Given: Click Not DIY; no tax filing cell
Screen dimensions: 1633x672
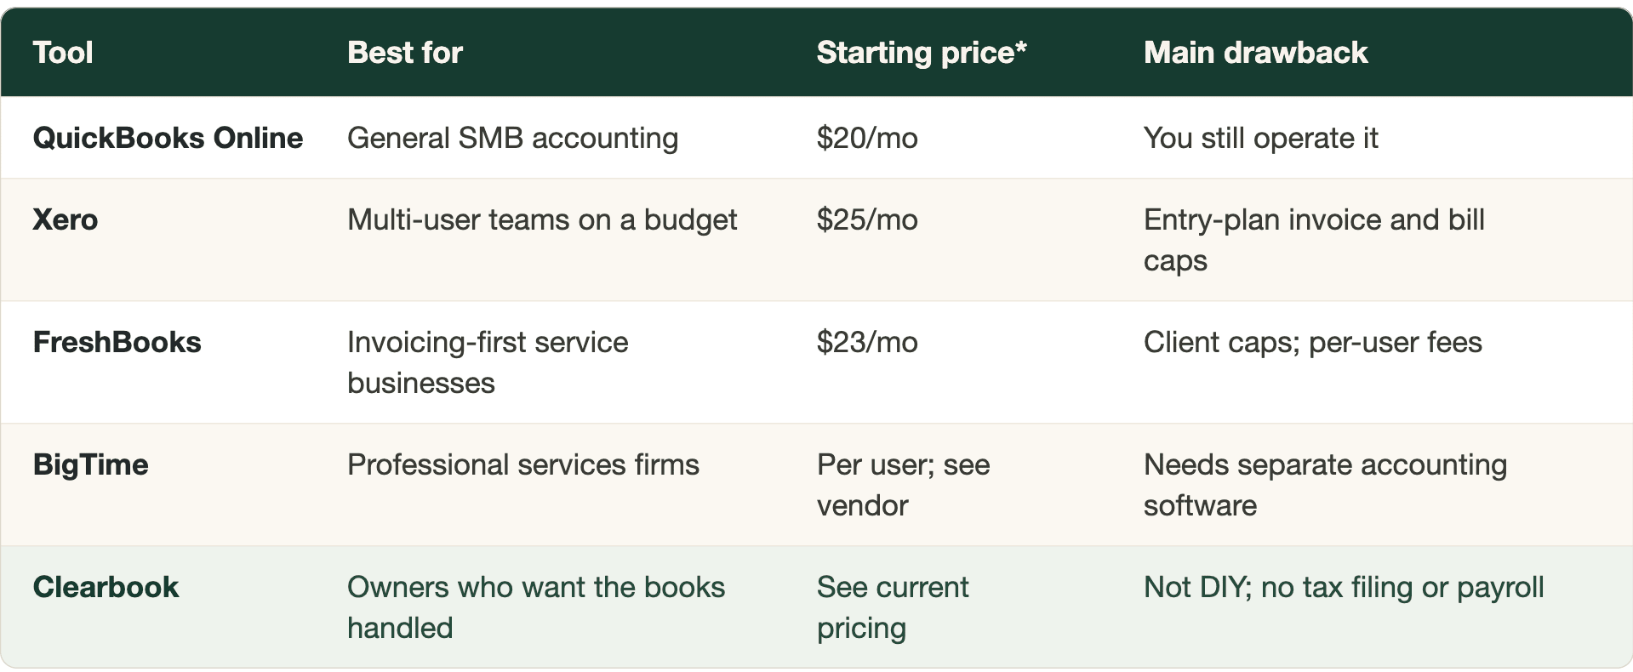Looking at the screenshot, I should (x=1343, y=587).
